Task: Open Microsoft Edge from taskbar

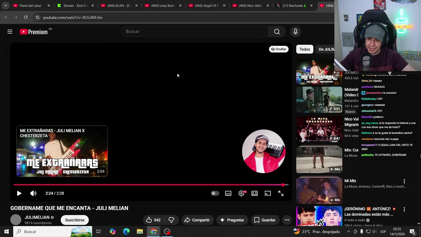Action: point(126,231)
